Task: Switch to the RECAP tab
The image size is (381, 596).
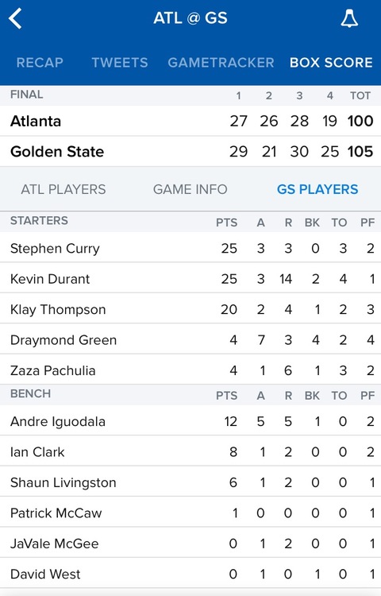Action: point(40,62)
